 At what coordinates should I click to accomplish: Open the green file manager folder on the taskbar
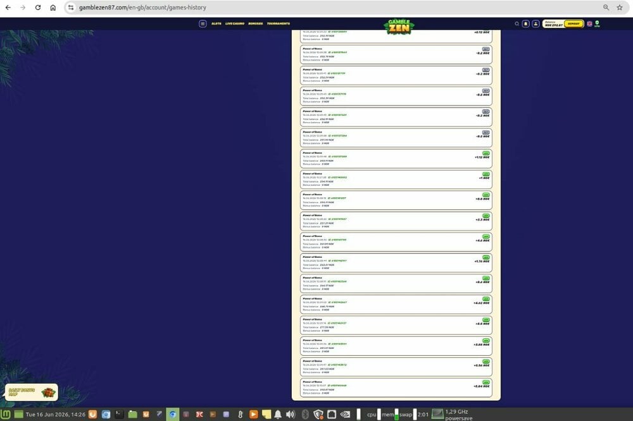click(x=132, y=414)
